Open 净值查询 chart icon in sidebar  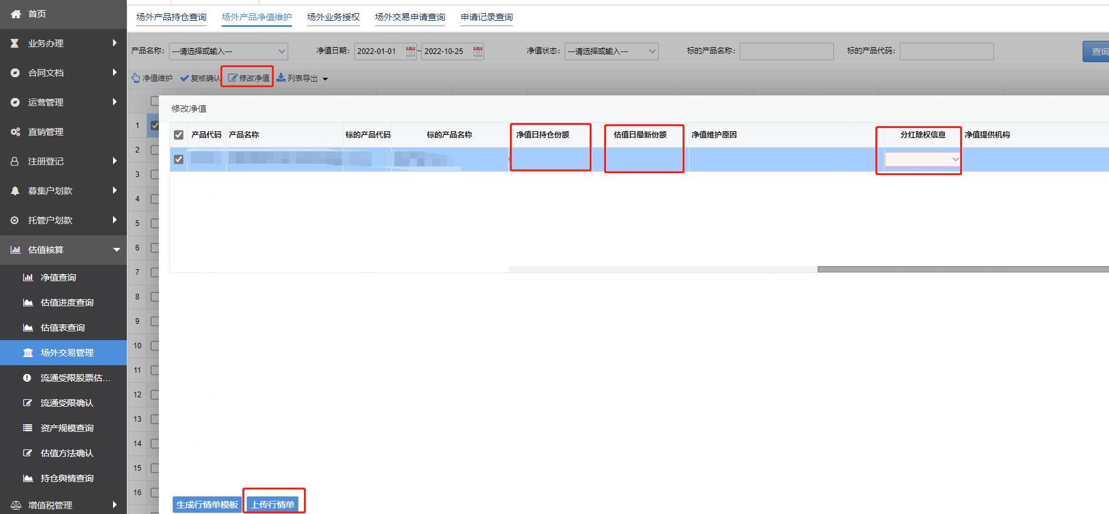point(28,277)
